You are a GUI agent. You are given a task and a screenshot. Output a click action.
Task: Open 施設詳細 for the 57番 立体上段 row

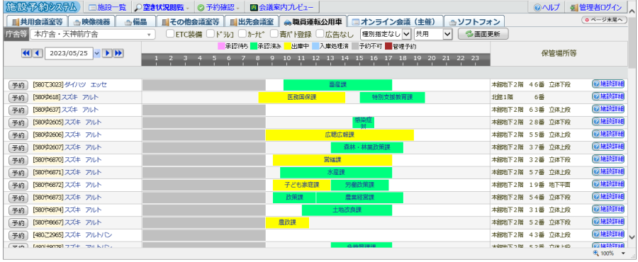[608, 171]
